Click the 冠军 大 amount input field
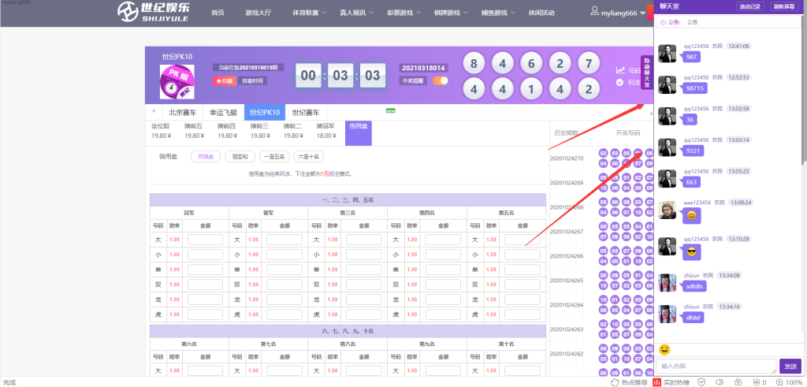 (x=206, y=240)
